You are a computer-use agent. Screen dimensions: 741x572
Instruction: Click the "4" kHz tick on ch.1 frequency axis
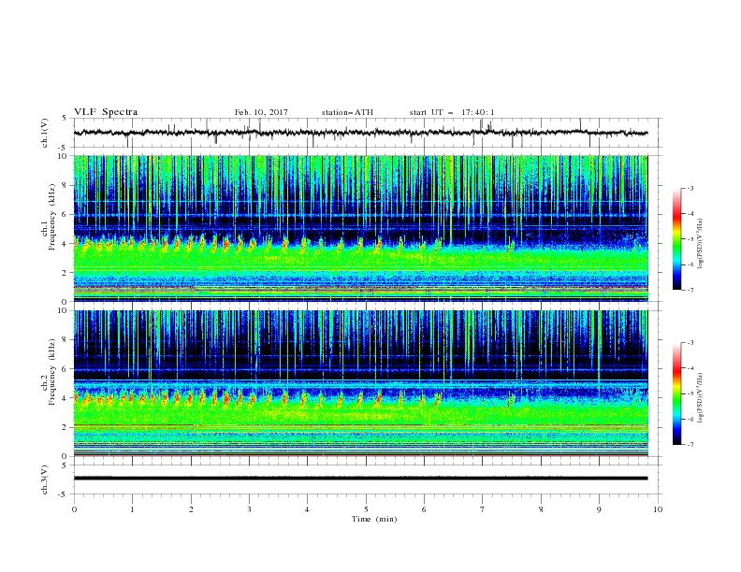click(x=65, y=244)
